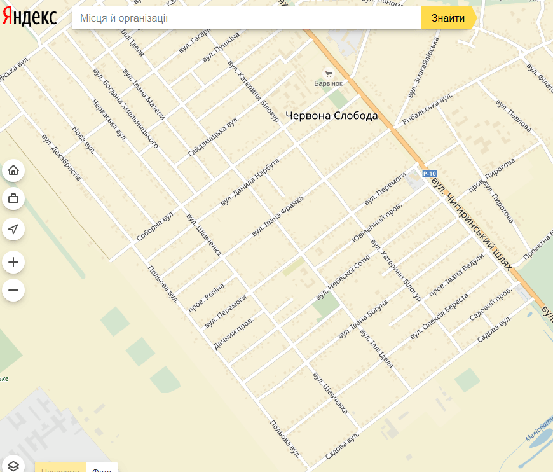Click the P-10 road shield marker
553x472 pixels.
[430, 174]
